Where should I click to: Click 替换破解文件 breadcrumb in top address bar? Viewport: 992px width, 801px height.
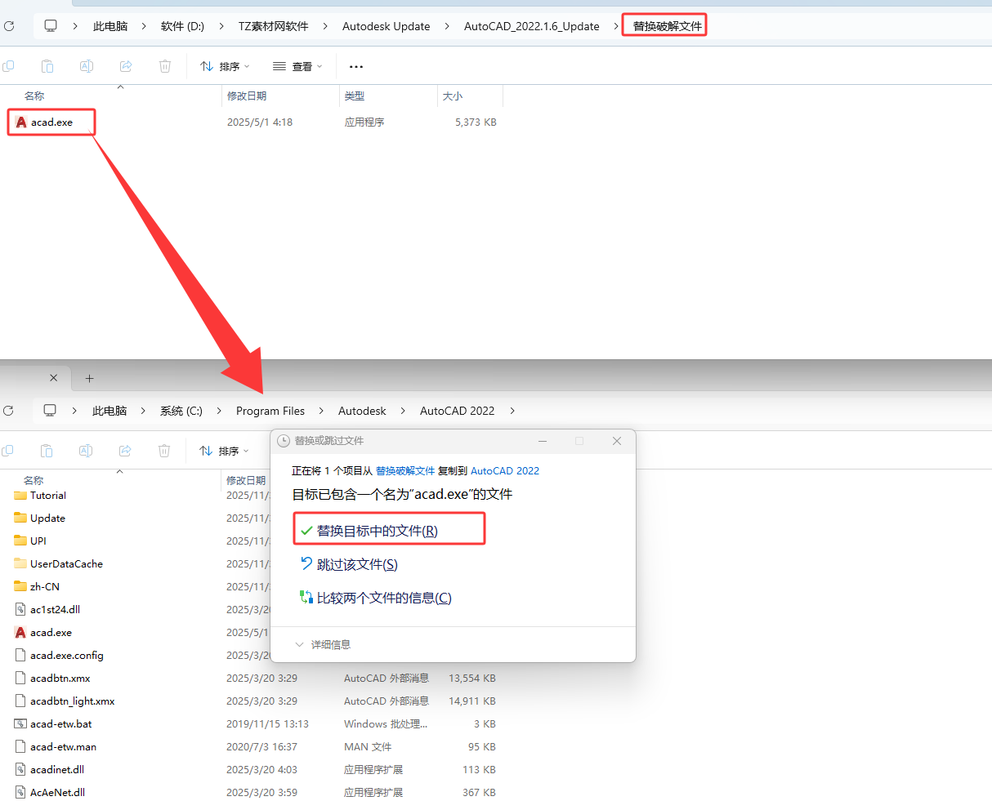pyautogui.click(x=667, y=26)
